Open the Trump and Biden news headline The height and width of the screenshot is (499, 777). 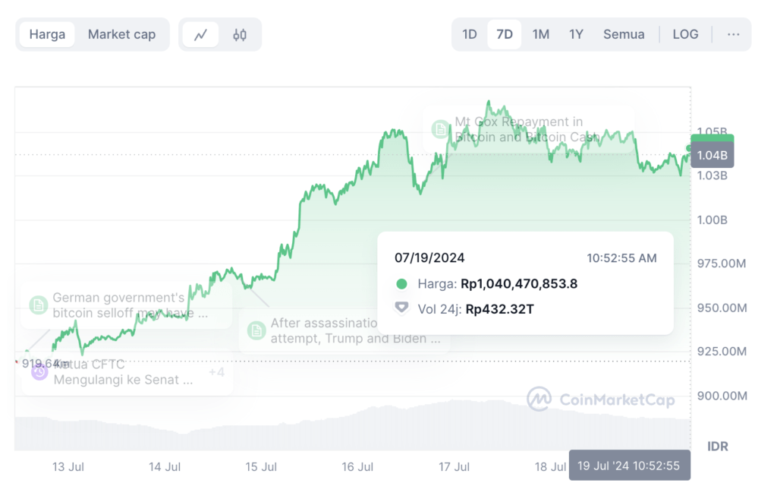355,330
